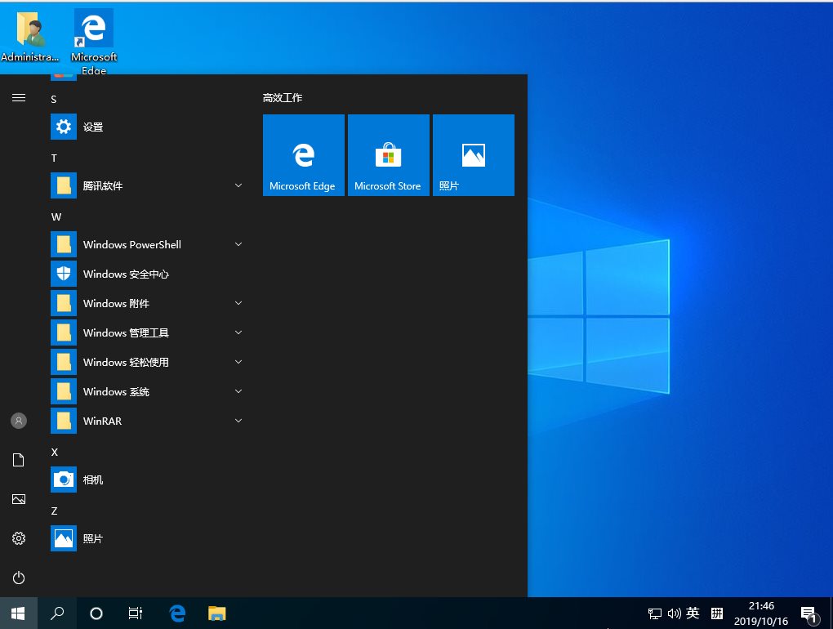The image size is (833, 629).
Task: Click the Microsoft Edge tile under 高效工作
Action: pyautogui.click(x=303, y=155)
